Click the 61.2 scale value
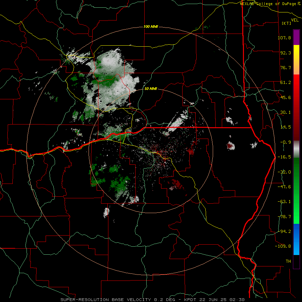The width and height of the screenshot is (302, 302). click(x=286, y=83)
